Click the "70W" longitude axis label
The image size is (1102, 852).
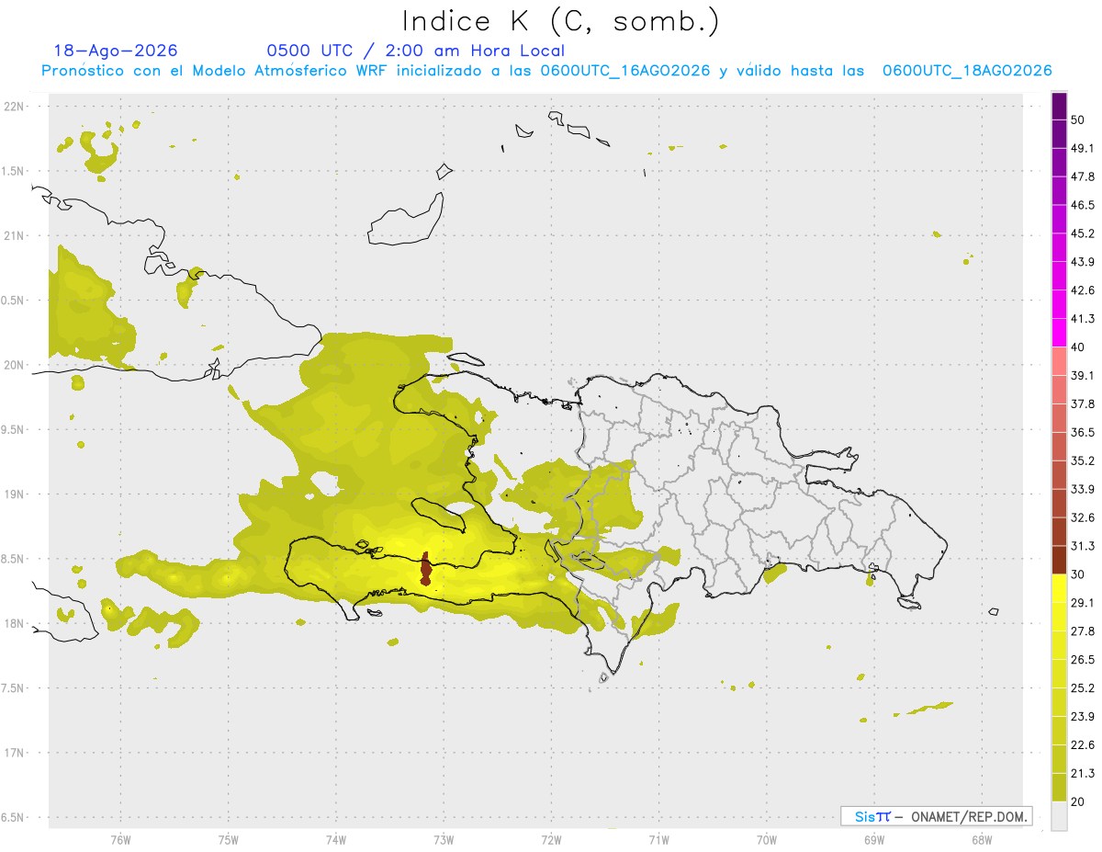tap(767, 840)
